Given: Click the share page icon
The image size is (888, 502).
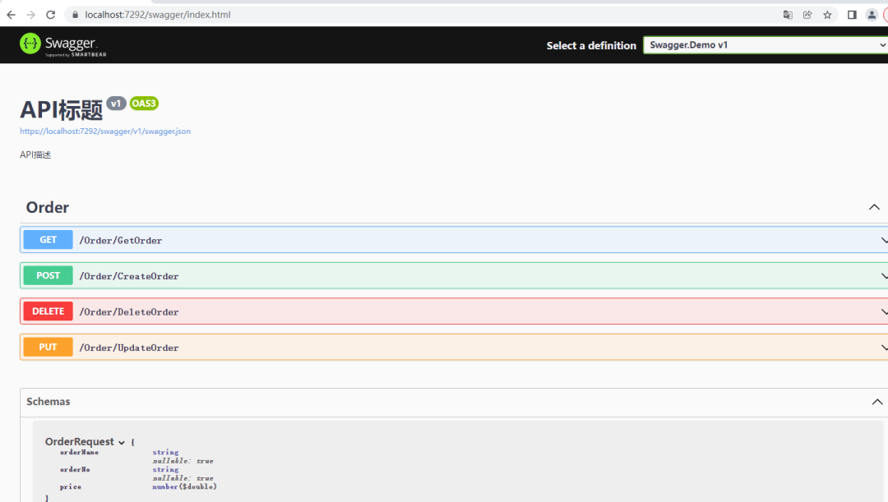Looking at the screenshot, I should tap(807, 15).
